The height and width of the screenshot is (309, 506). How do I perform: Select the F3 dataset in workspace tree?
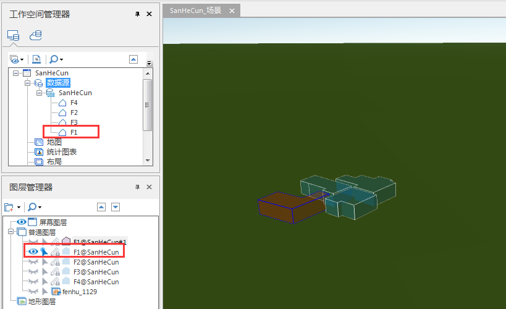coord(74,122)
